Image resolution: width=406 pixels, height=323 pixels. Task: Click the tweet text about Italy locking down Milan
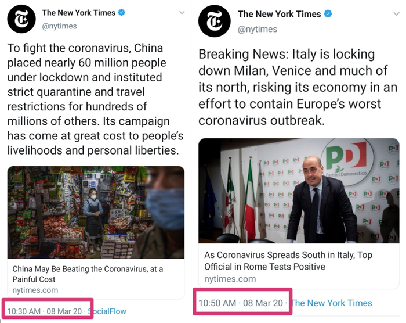coord(298,87)
